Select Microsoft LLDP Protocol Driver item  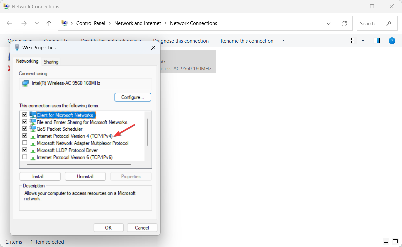coord(67,150)
